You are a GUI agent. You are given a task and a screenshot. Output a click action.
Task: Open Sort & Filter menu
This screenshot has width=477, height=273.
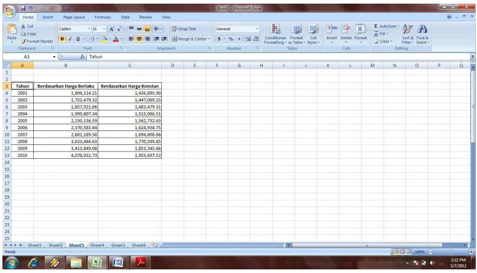pos(408,34)
